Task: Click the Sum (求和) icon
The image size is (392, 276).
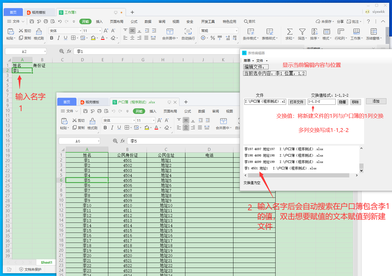Action: click(x=290, y=31)
